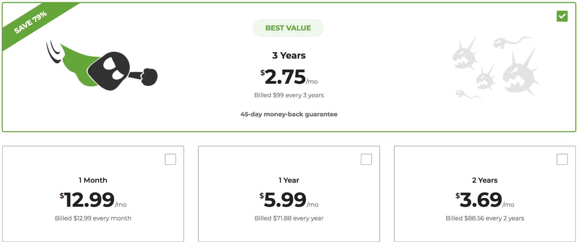Screen dimensions: 578x242
Task: Tick the 1 Month plan checkbox
Action: point(171,159)
